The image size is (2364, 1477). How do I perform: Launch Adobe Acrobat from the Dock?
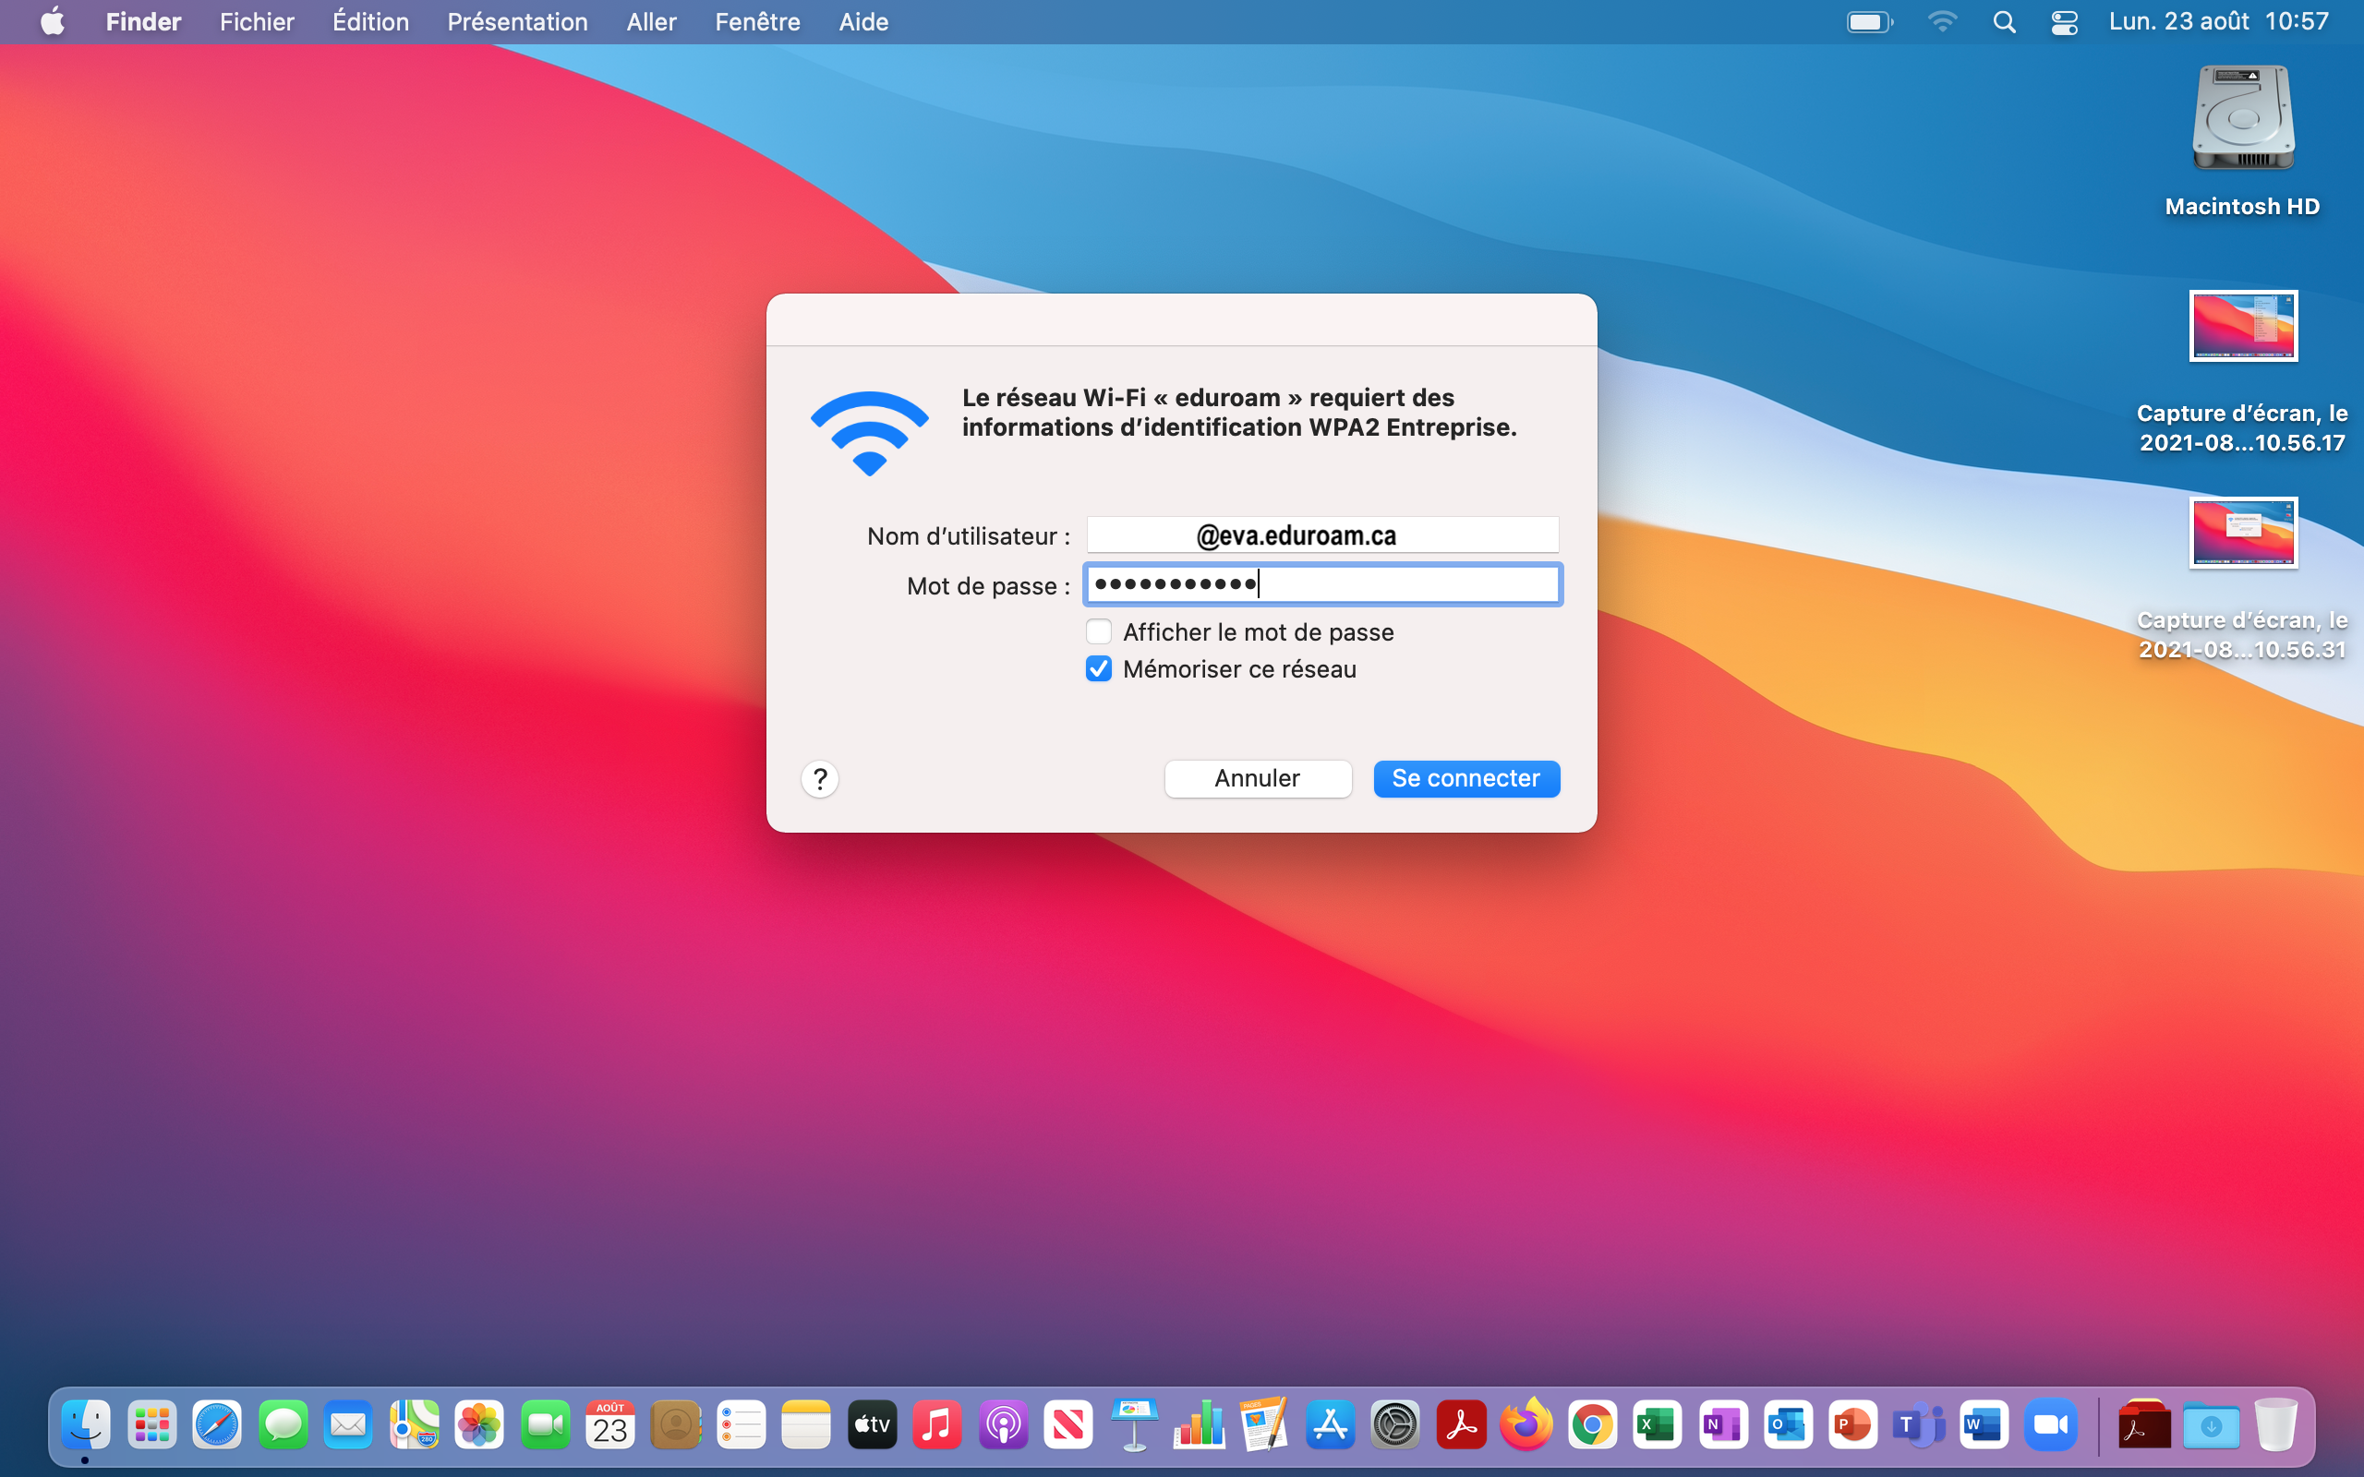1462,1425
